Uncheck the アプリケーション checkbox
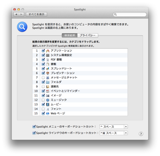The image size is (160, 156). pyautogui.click(x=43, y=51)
